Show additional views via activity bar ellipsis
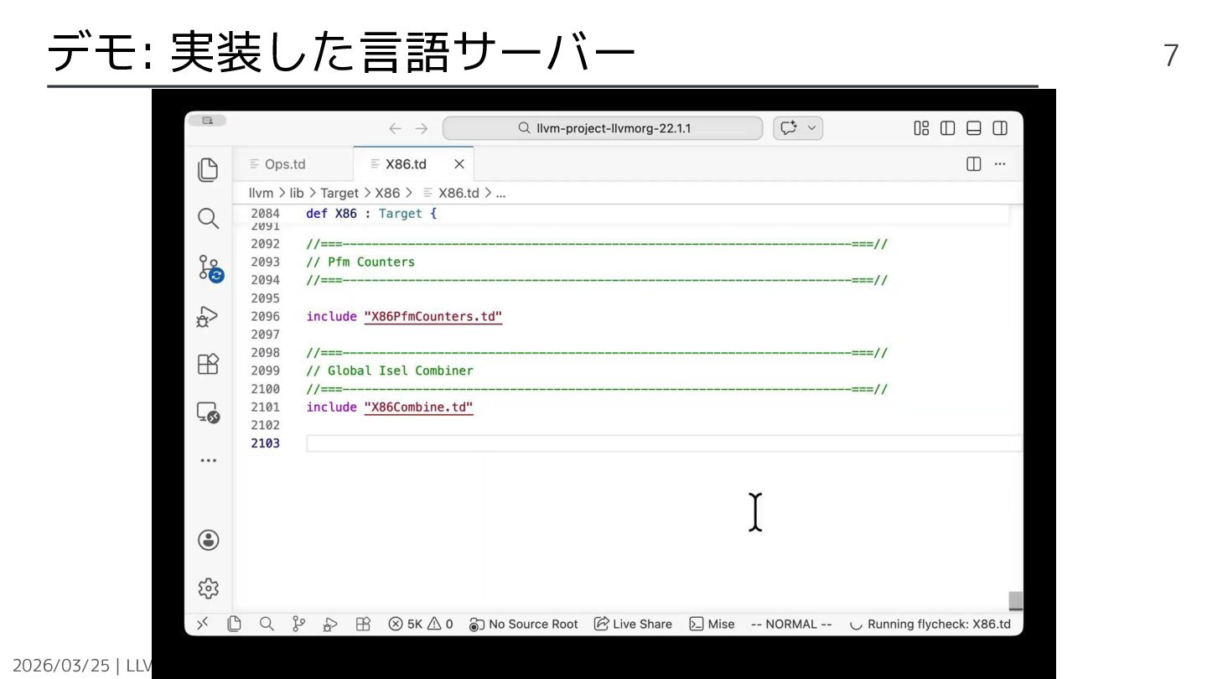This screenshot has height=679, width=1207. [x=208, y=461]
